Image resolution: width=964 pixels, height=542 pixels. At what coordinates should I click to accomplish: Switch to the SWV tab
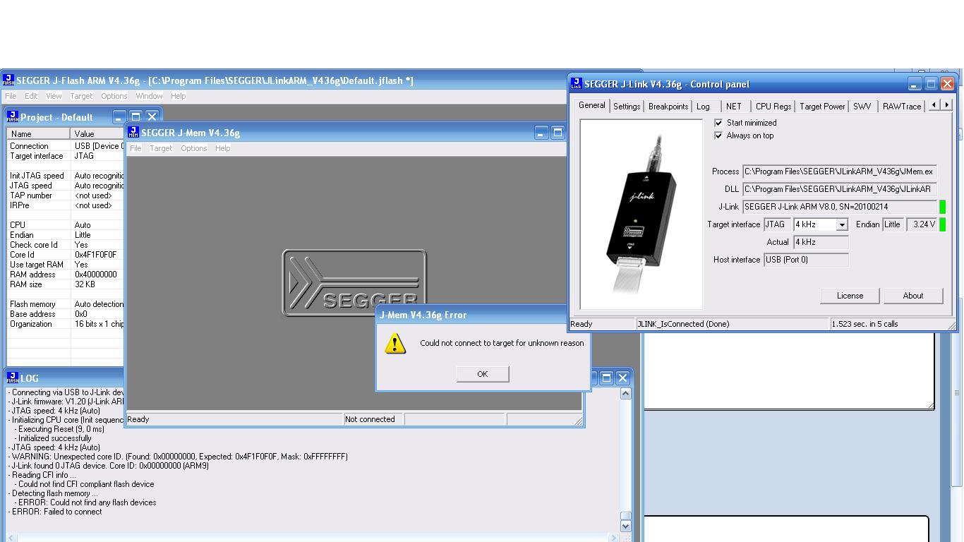(862, 107)
